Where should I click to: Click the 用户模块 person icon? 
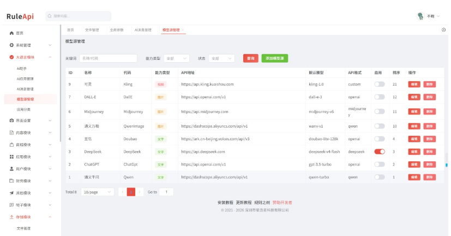(11, 169)
